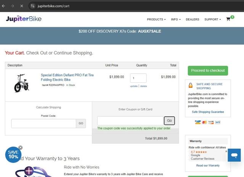Open the shopping cart icon
The height and width of the screenshot is (177, 244).
point(228,19)
